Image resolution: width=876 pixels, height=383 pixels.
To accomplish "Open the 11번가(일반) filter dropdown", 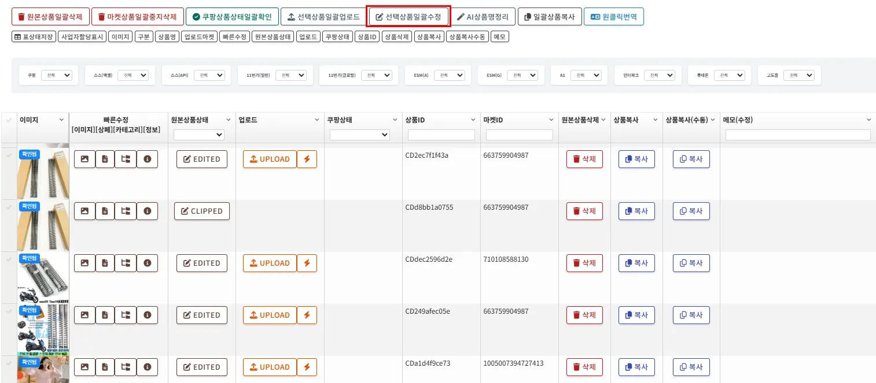I will 291,75.
